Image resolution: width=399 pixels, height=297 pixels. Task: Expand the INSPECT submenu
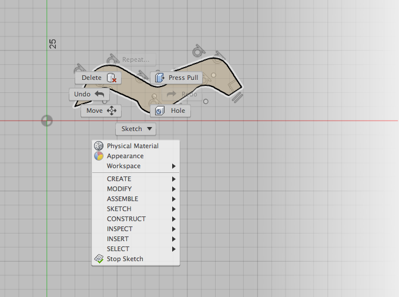(x=136, y=229)
